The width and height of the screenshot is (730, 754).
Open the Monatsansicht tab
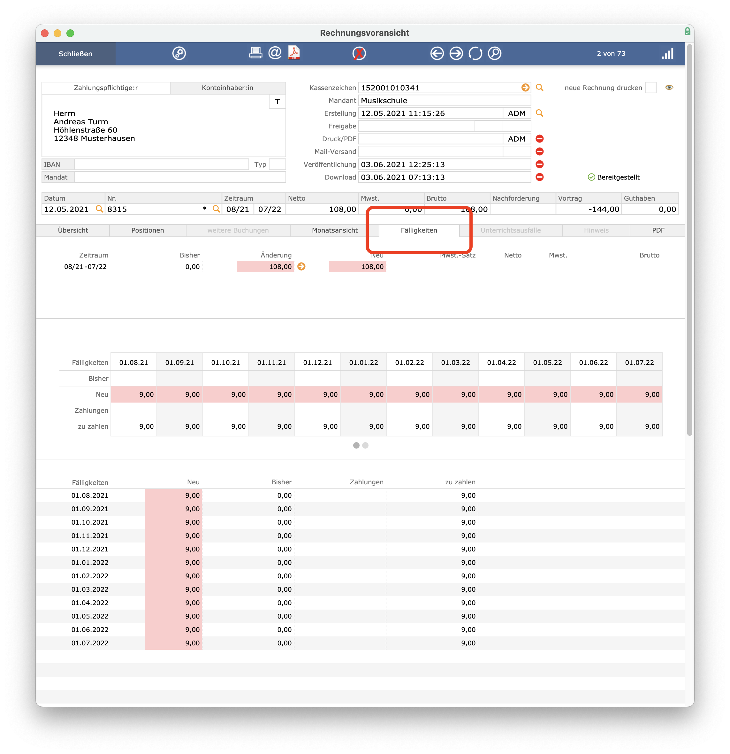[x=335, y=230]
